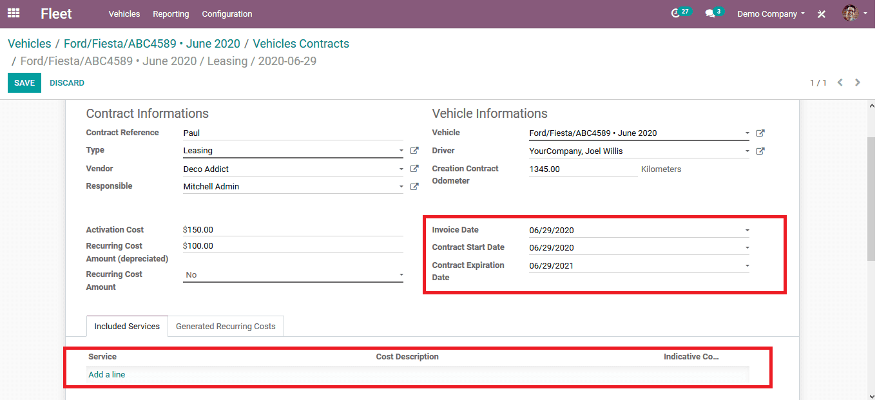Open external link for Driver field
The image size is (877, 400).
pos(760,151)
